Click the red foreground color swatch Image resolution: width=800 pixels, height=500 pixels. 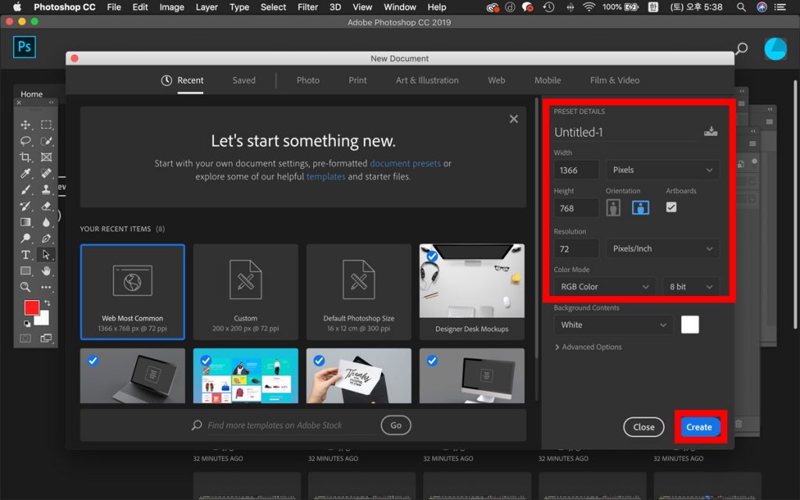pos(31,307)
